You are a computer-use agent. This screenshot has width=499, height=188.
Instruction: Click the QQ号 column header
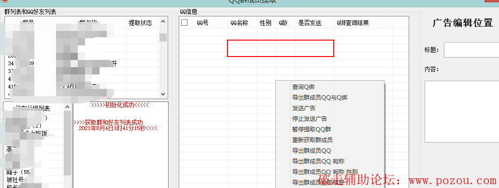[x=202, y=23]
